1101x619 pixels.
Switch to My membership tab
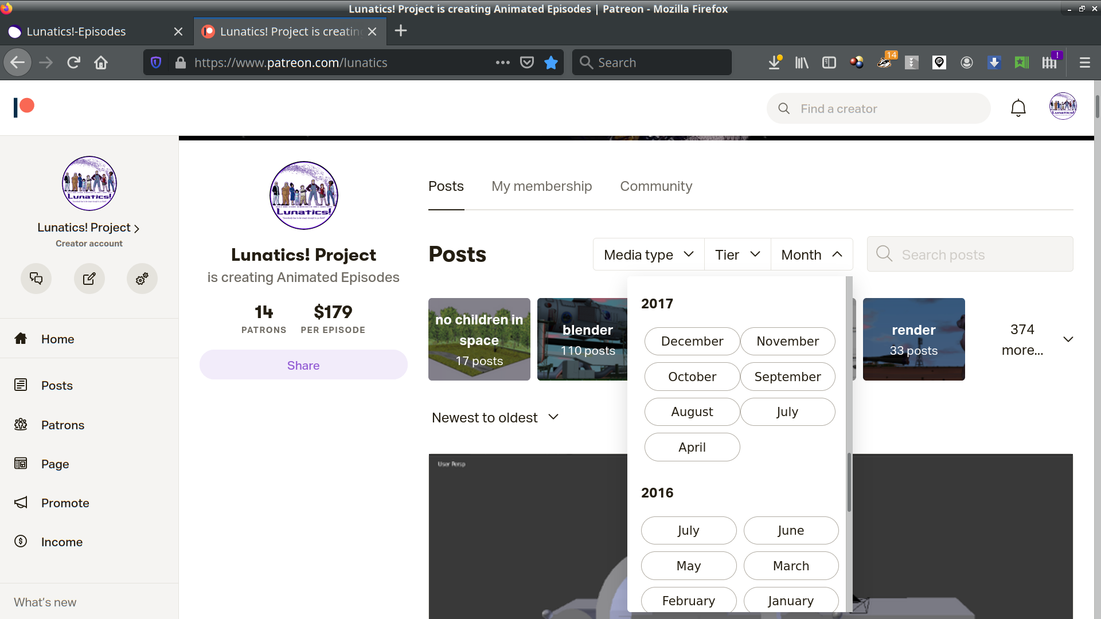[x=541, y=186]
